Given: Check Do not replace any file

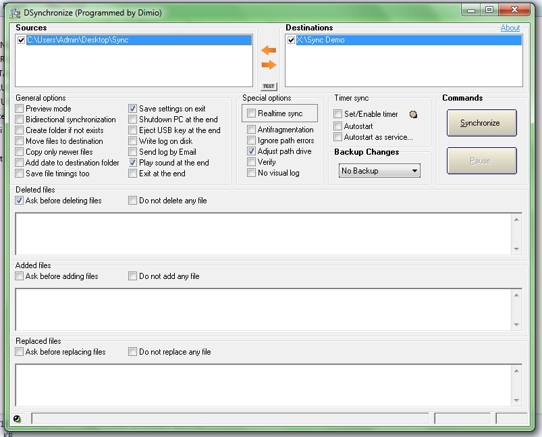Looking at the screenshot, I should pos(132,352).
